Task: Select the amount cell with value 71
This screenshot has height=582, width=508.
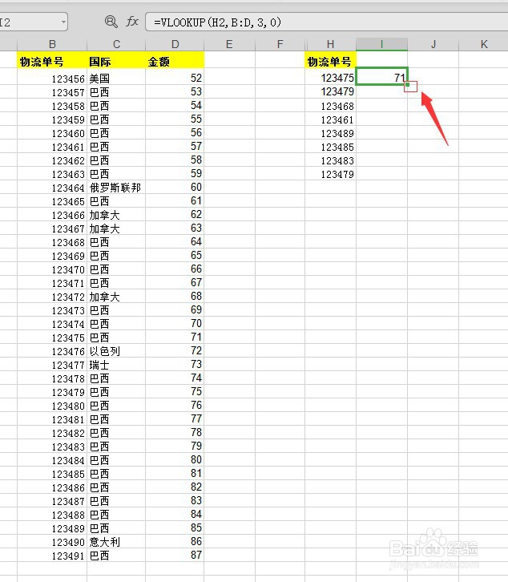Action: coord(175,337)
